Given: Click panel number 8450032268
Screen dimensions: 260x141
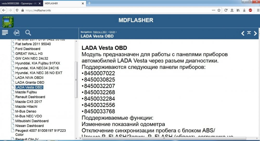Looking at the screenshot, I should pyautogui.click(x=100, y=92).
